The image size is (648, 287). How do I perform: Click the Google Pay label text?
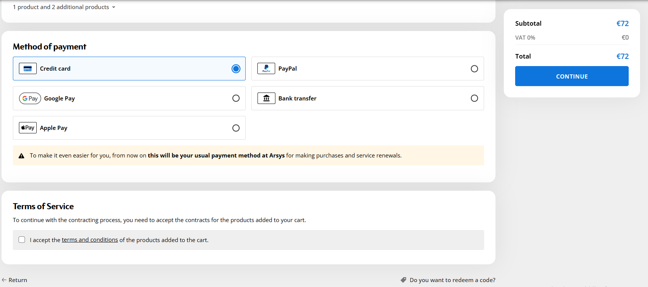pos(59,98)
